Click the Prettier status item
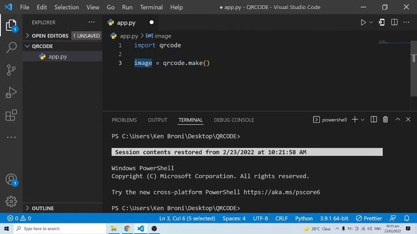This screenshot has height=234, width=417. click(369, 218)
